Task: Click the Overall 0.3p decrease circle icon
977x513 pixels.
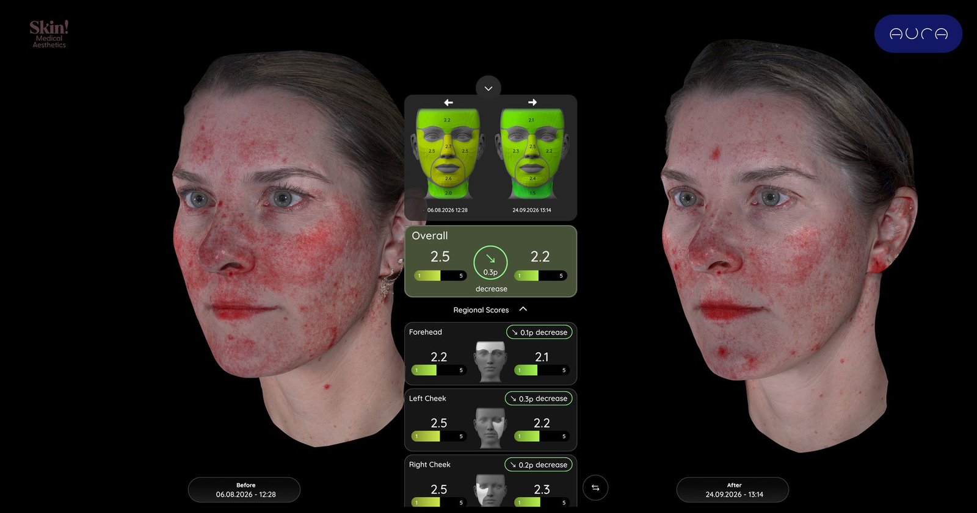Action: pos(490,262)
